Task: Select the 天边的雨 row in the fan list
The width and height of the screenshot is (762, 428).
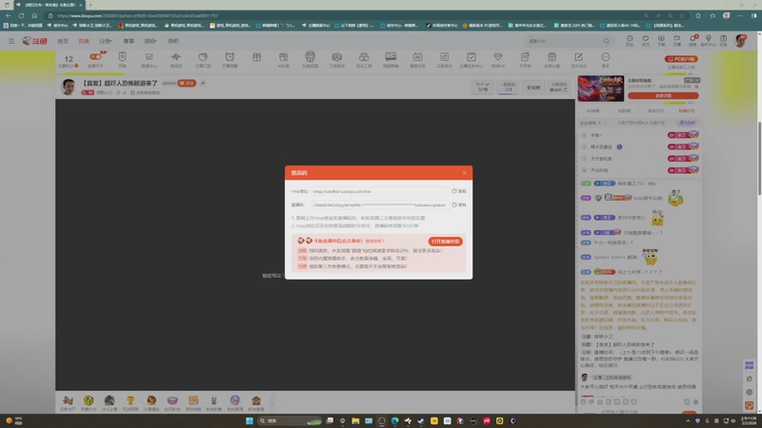Action: [x=640, y=170]
